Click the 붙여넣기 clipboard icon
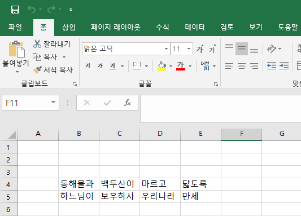The width and height of the screenshot is (301, 216). pos(16,49)
